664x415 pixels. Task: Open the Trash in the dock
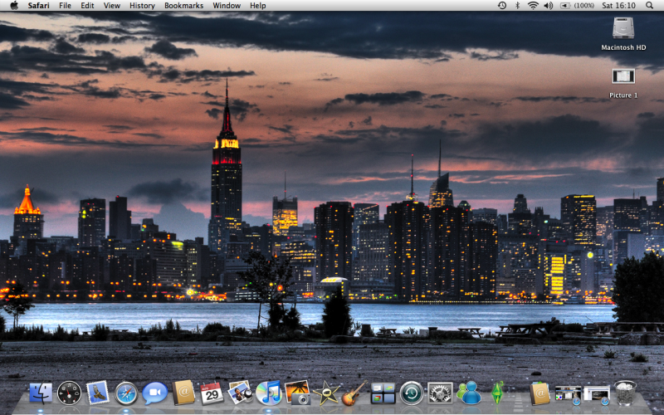pyautogui.click(x=625, y=393)
